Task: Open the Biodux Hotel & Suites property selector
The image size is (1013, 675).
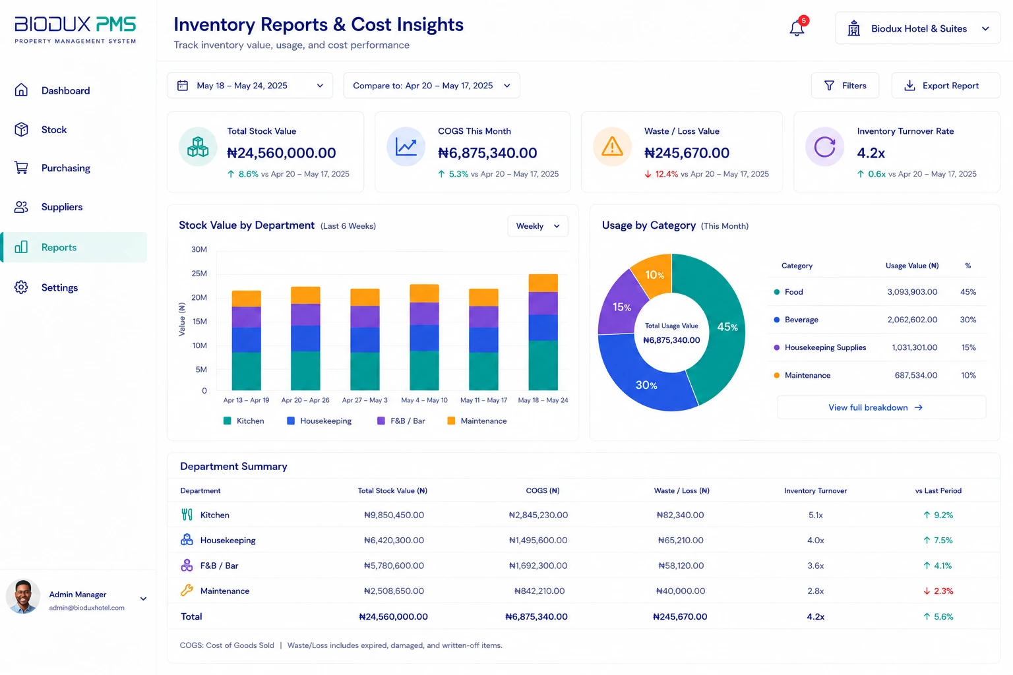Action: coord(917,29)
